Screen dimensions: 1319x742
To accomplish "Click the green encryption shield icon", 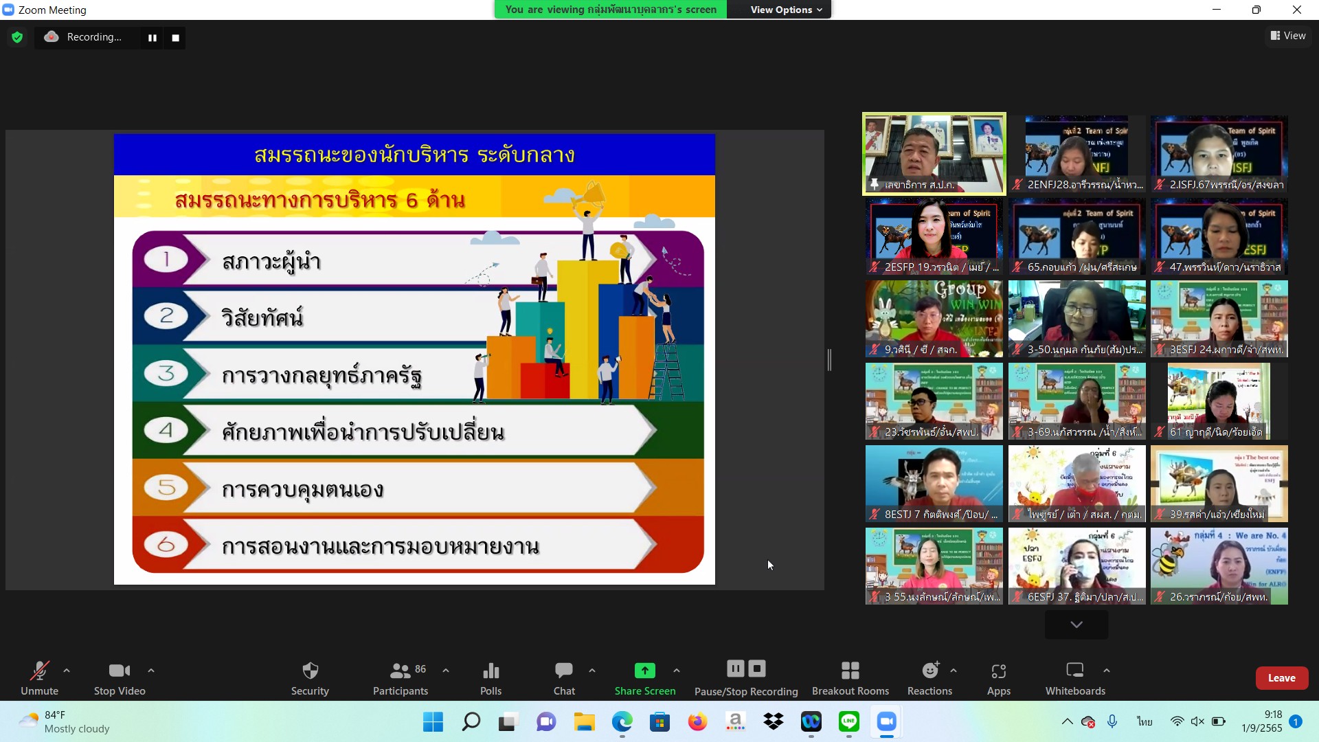I will pos(17,37).
